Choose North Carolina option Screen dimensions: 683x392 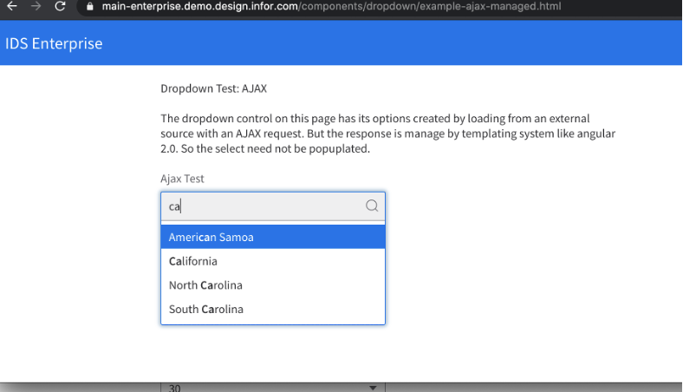coord(273,284)
